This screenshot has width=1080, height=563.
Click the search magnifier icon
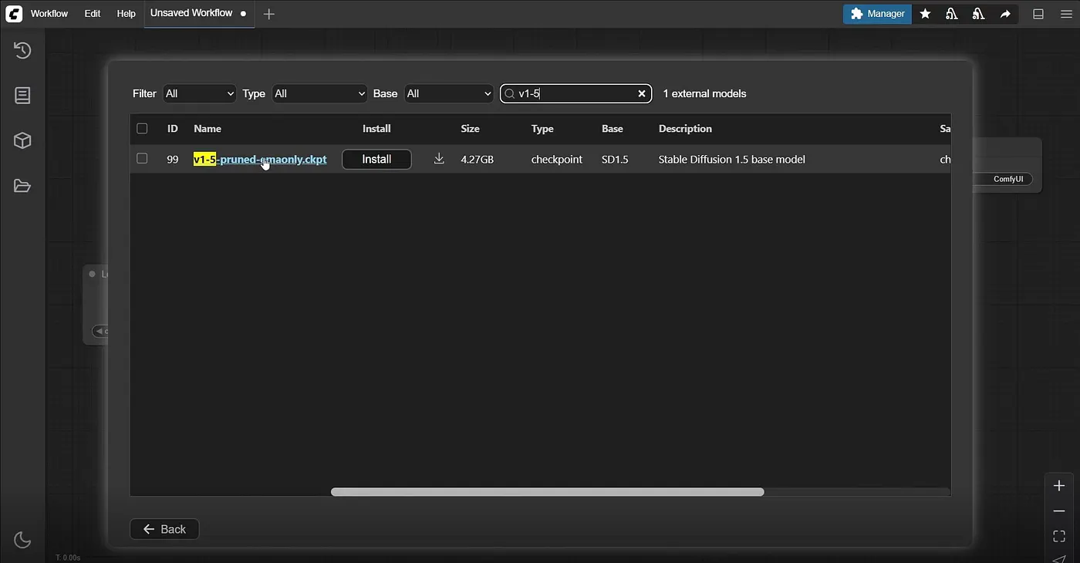[x=510, y=94]
